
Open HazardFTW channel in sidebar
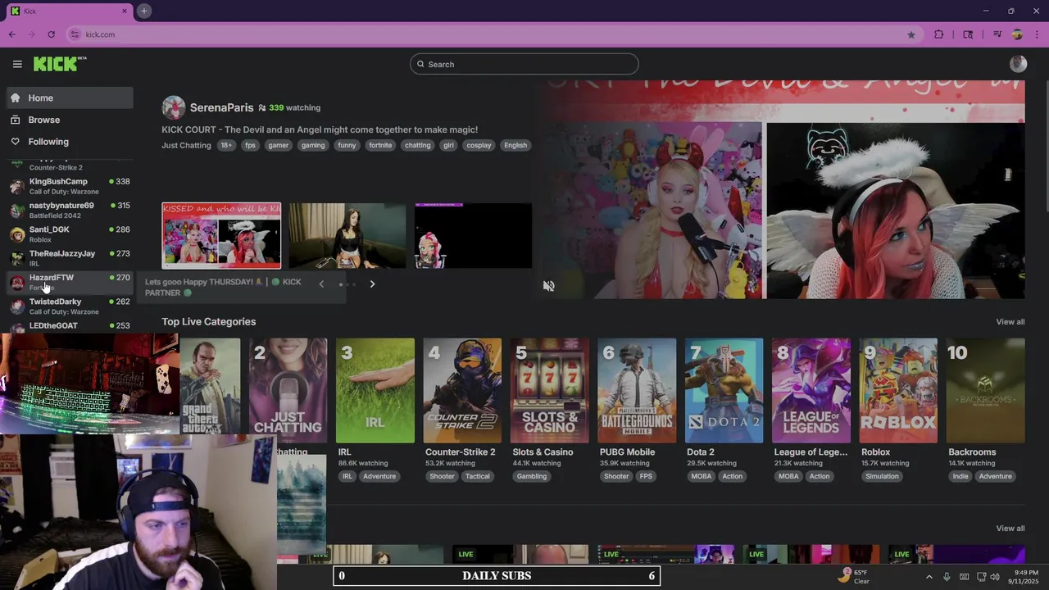[x=70, y=282]
